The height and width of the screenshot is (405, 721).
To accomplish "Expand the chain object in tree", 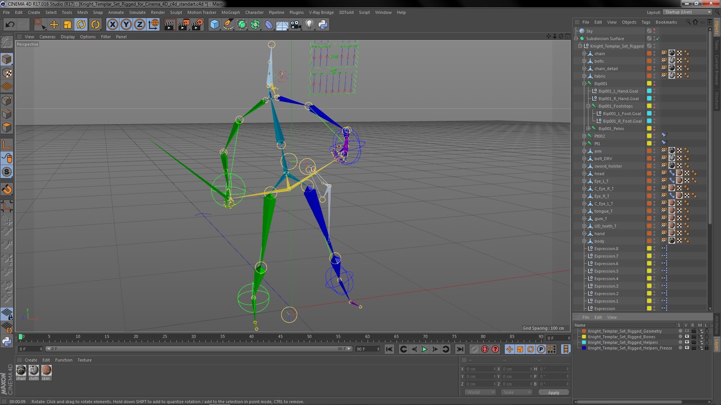I will [x=584, y=54].
